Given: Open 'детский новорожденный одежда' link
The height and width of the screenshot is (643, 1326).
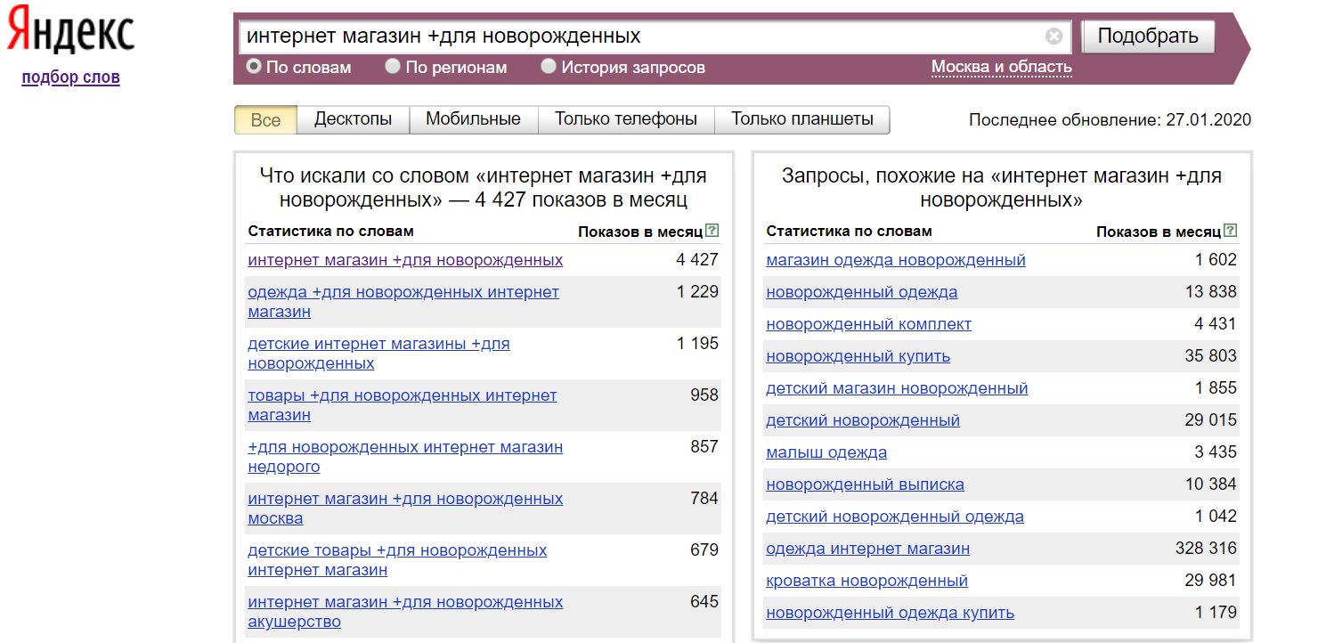Looking at the screenshot, I should (x=895, y=517).
